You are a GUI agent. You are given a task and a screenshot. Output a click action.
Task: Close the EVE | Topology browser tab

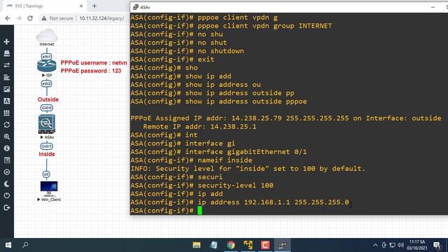(81, 6)
